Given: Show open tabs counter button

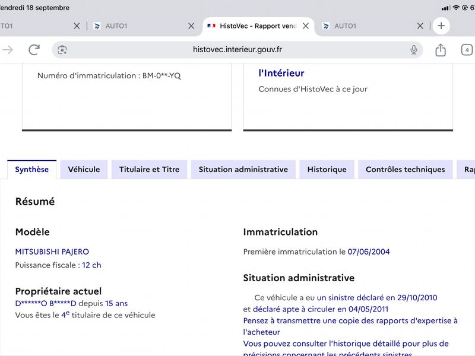Looking at the screenshot, I should [x=467, y=50].
